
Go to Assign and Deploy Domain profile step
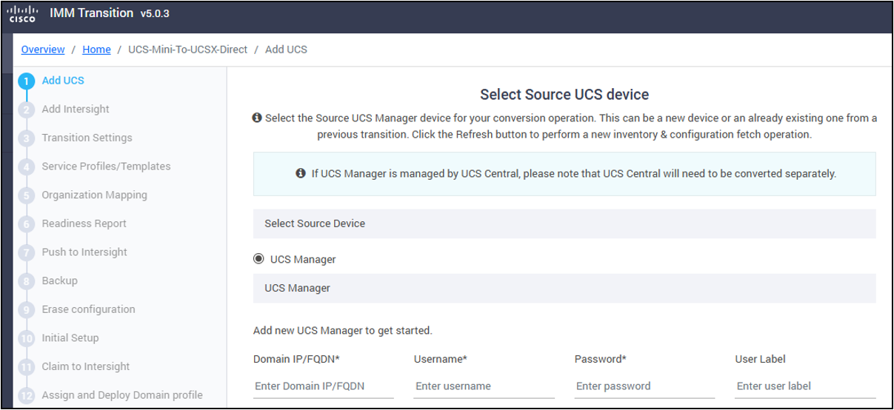[122, 394]
